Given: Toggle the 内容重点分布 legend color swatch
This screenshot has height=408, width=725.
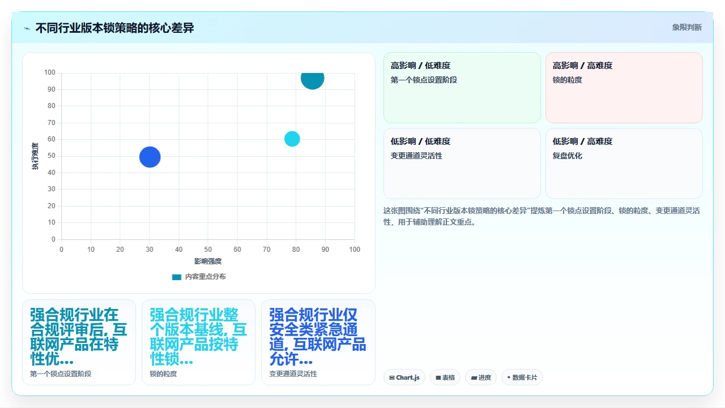Looking at the screenshot, I should (x=177, y=277).
